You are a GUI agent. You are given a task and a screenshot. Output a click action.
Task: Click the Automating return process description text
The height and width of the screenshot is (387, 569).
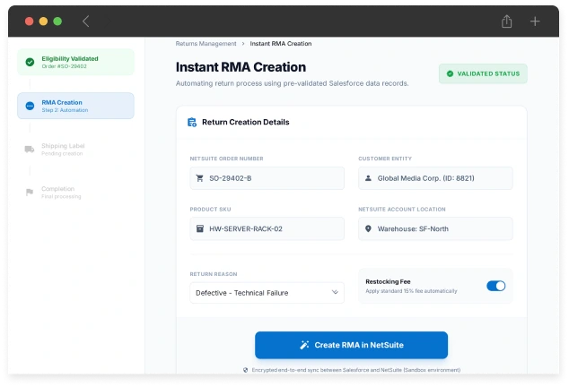[x=292, y=83]
